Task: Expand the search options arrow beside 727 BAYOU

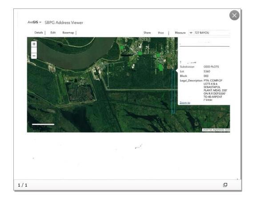Action: [x=191, y=33]
